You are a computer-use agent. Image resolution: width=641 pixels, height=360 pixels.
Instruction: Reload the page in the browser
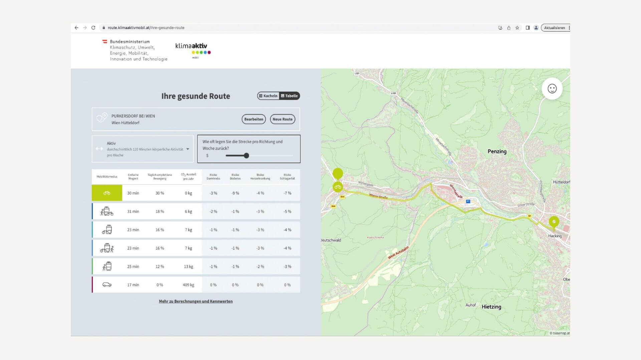[93, 28]
